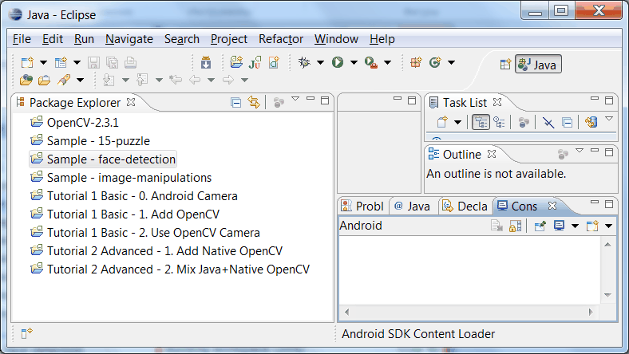
Task: Click the green Run button
Action: coord(338,62)
